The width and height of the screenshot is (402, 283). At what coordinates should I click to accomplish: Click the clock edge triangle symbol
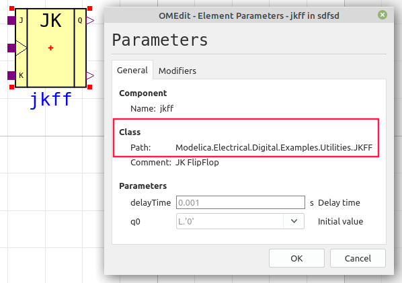click(x=22, y=48)
